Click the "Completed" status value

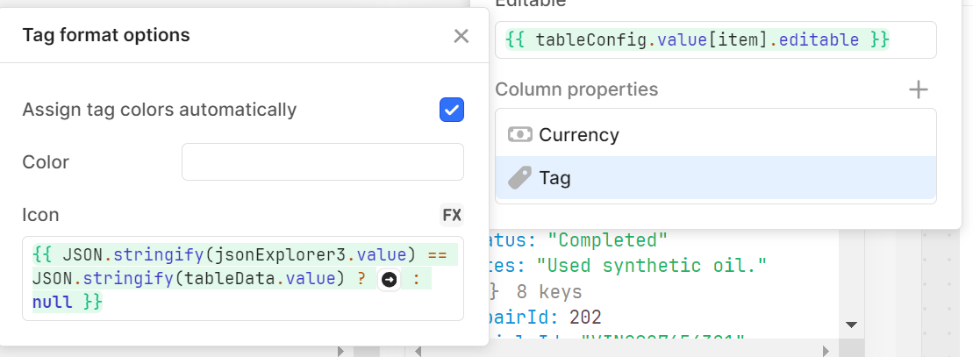click(607, 240)
